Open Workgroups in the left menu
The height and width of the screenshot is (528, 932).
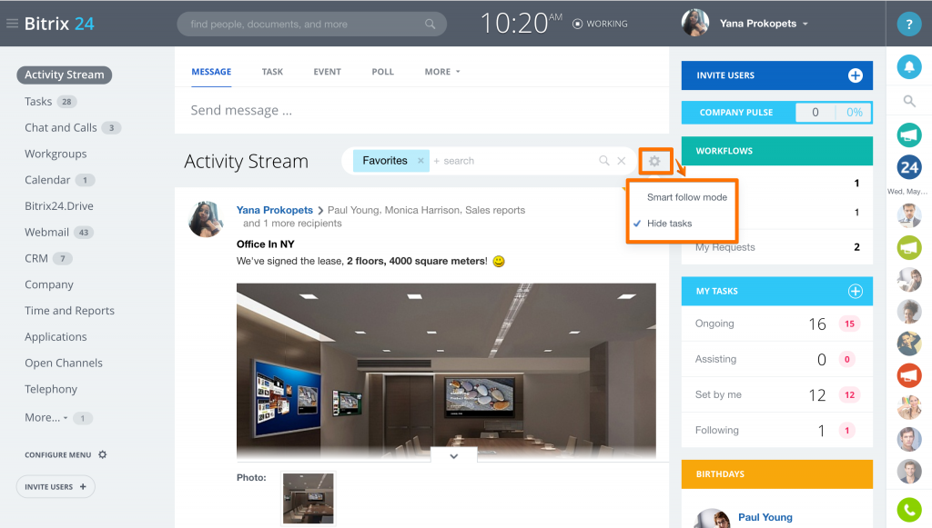pos(56,154)
